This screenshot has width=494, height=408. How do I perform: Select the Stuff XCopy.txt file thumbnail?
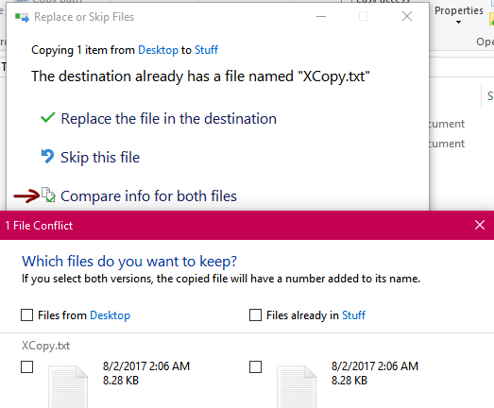coord(297,386)
